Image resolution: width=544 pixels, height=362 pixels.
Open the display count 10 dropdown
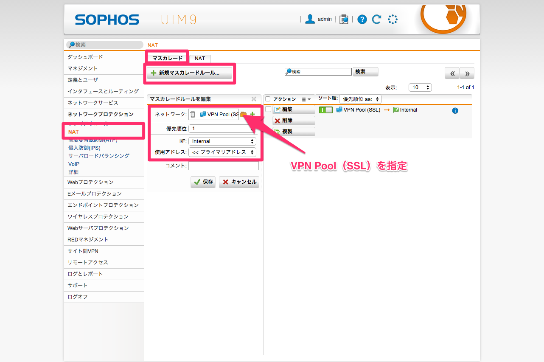[x=420, y=87]
